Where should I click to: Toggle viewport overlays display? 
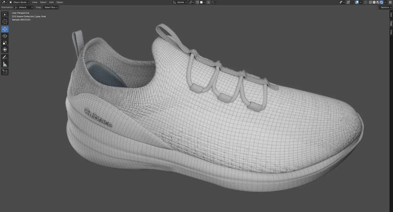(x=357, y=2)
